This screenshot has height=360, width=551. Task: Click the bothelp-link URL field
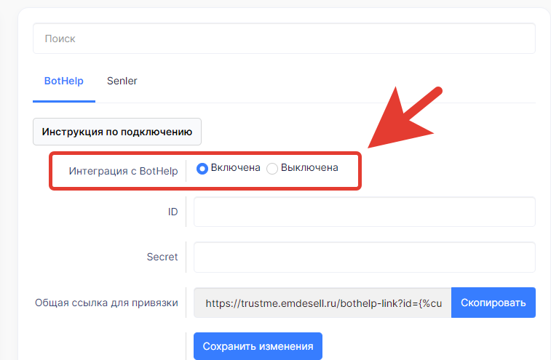[322, 303]
